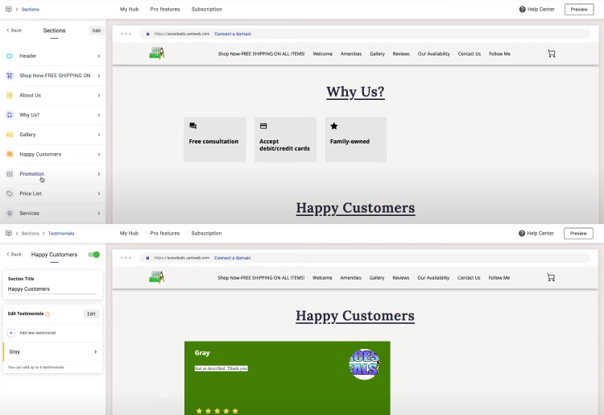Click the Why Us? bookmark icon in sidebar

(x=9, y=115)
